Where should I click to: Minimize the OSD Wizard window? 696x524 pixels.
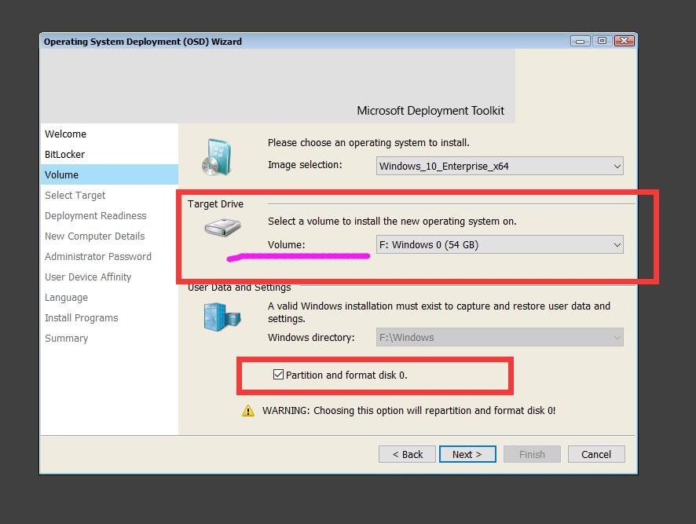[581, 42]
